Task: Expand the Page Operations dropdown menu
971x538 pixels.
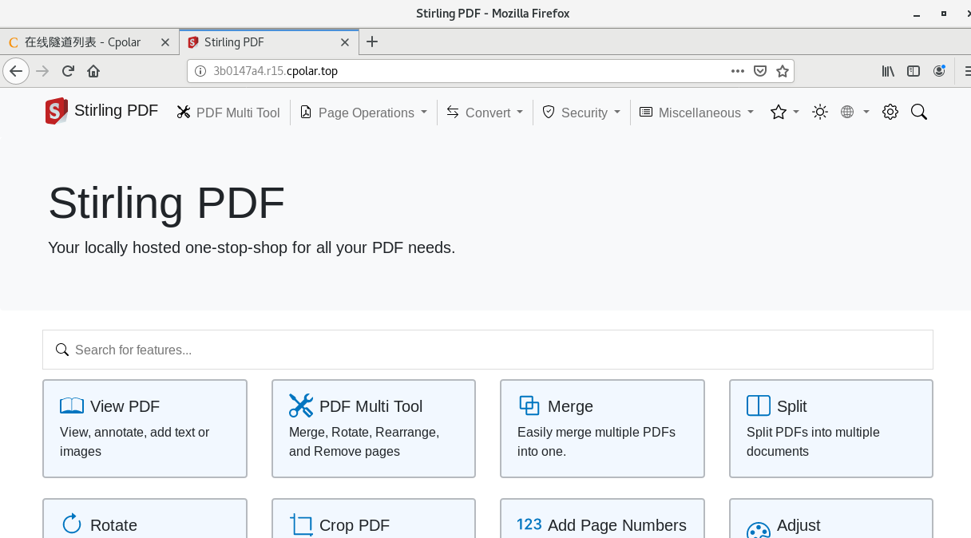Action: click(363, 113)
